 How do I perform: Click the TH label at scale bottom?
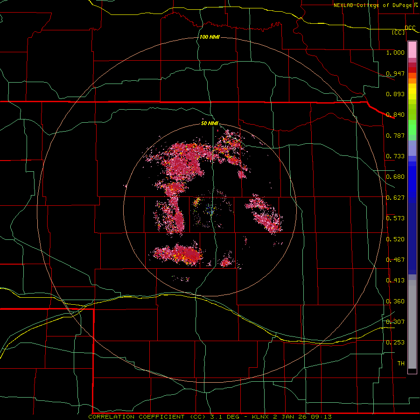pos(401,364)
